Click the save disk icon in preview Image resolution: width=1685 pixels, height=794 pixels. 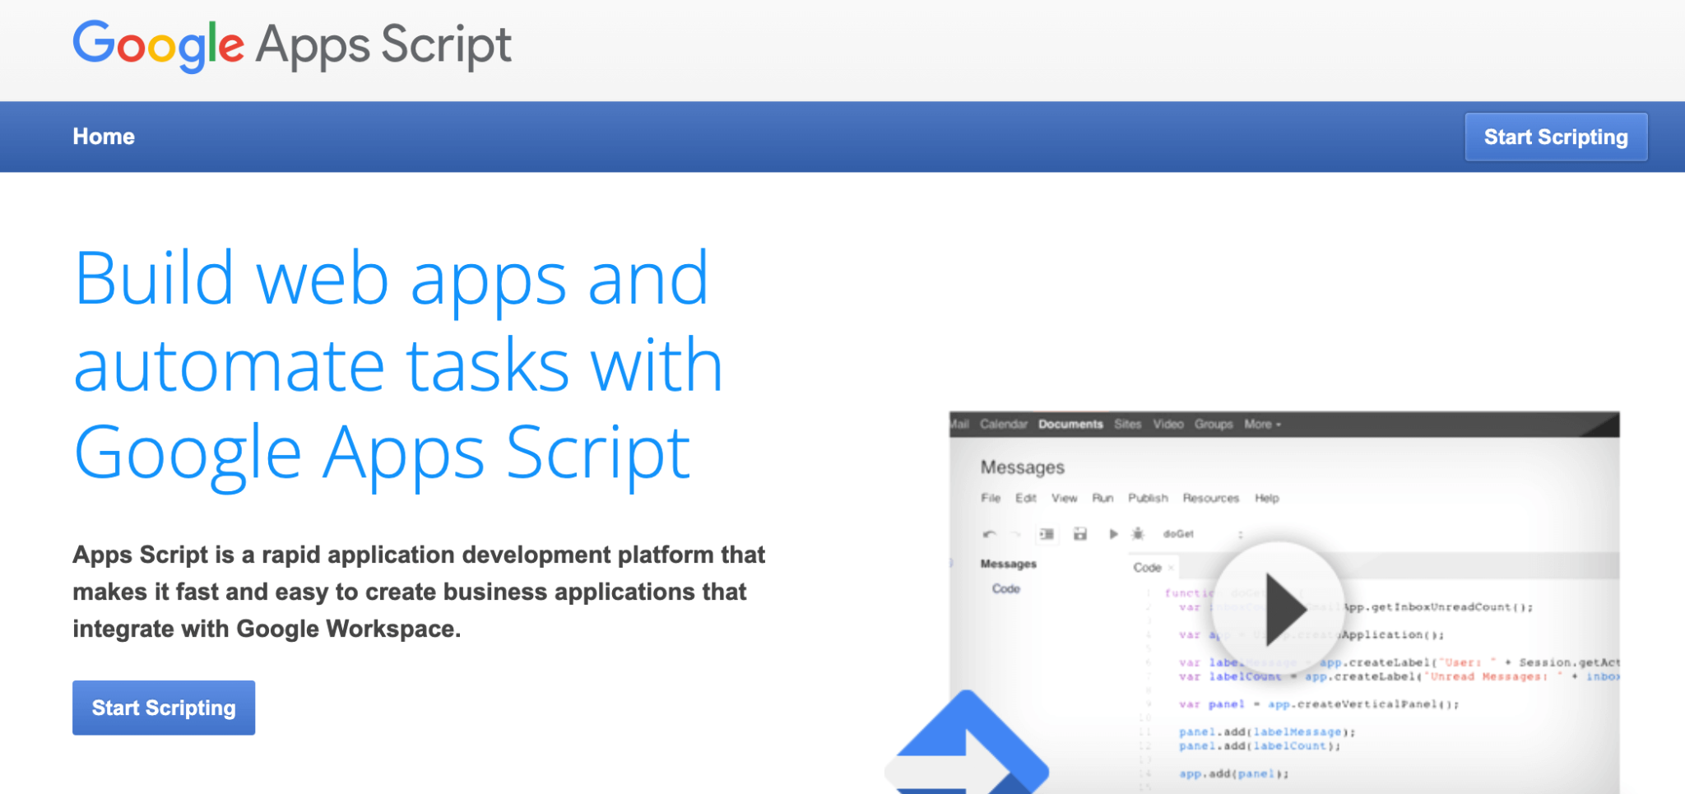(1080, 534)
